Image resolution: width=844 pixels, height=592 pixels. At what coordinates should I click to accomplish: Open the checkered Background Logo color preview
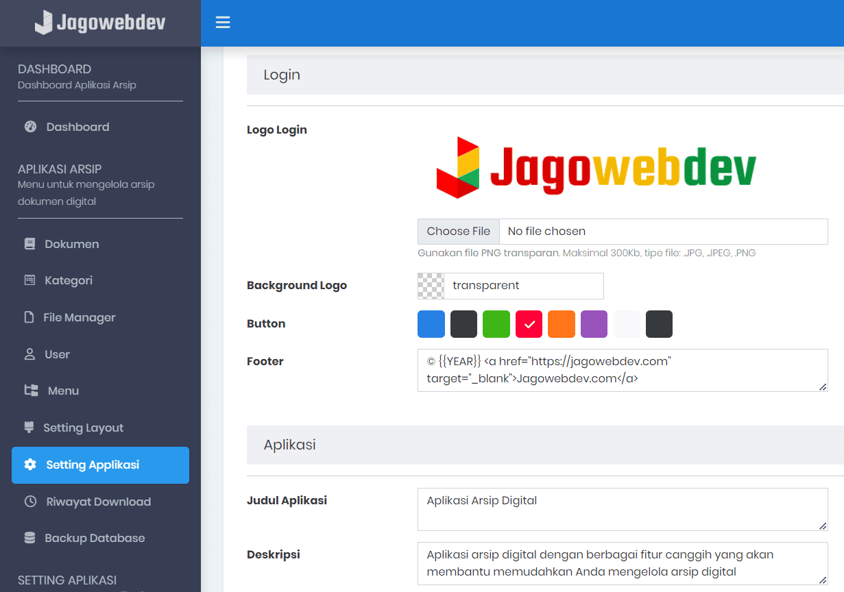click(431, 286)
